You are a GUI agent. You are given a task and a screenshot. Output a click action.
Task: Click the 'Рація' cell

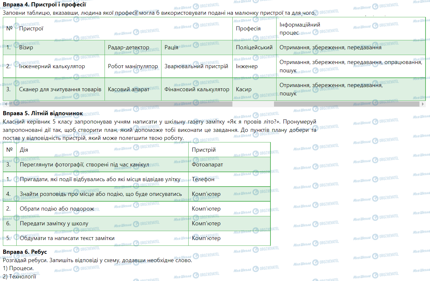197,48
